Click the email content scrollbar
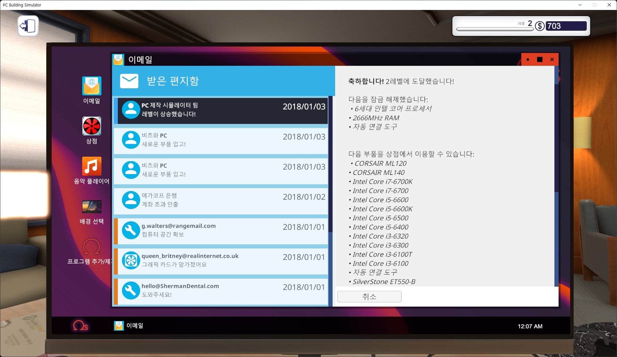Viewport: 617px width, 357px height. click(556, 176)
